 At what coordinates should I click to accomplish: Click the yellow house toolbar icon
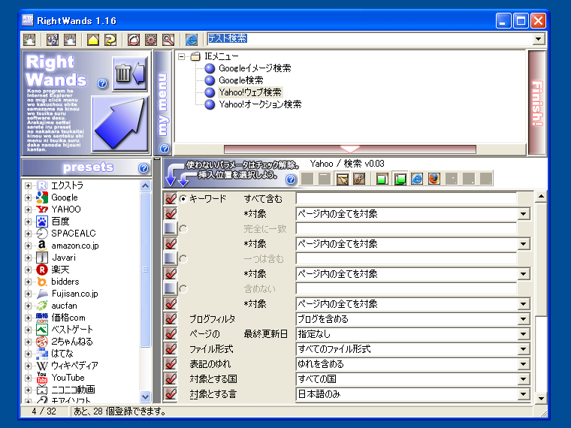tap(93, 39)
